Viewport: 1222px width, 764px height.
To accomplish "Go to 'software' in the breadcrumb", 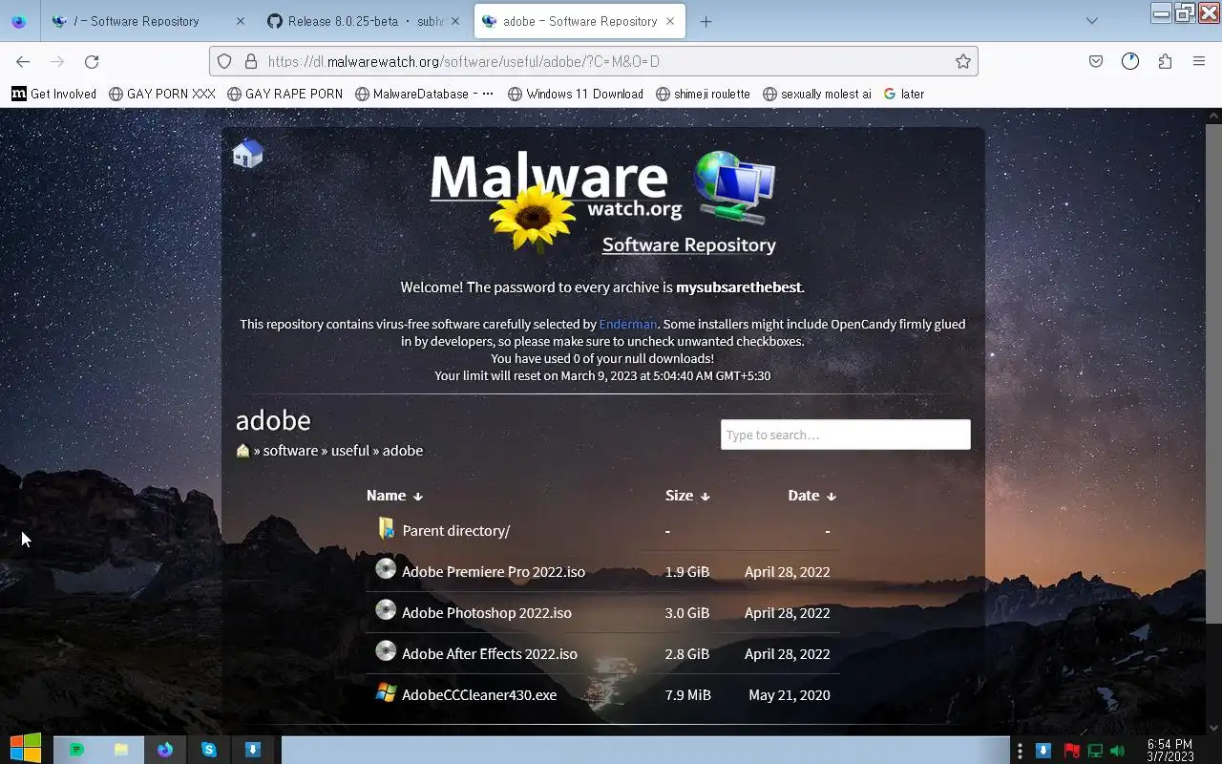I will pos(290,450).
